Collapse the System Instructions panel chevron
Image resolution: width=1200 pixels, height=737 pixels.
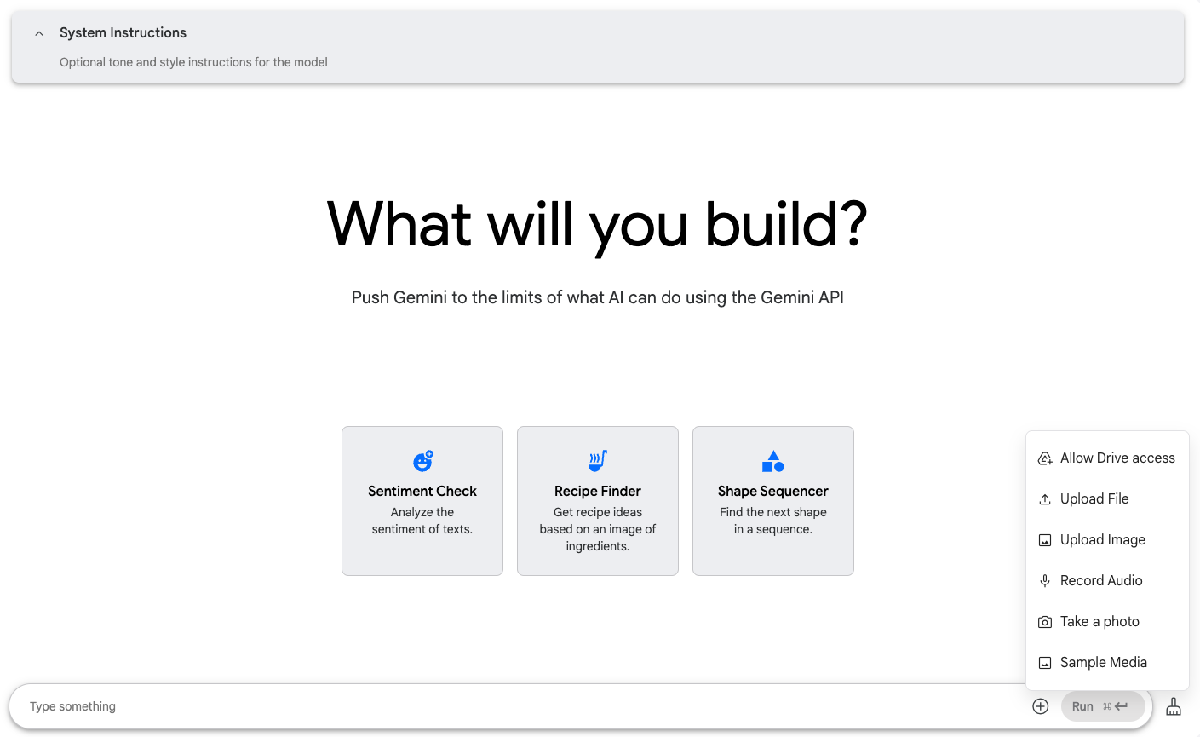coord(39,33)
